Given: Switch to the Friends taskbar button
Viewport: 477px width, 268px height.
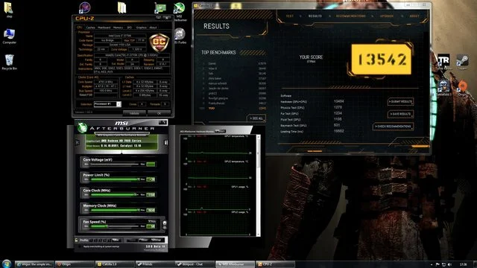Looking at the screenshot, I should (x=155, y=264).
